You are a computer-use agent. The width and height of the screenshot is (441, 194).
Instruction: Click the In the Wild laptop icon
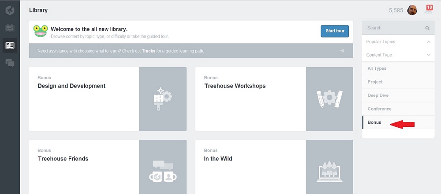coord(329,171)
